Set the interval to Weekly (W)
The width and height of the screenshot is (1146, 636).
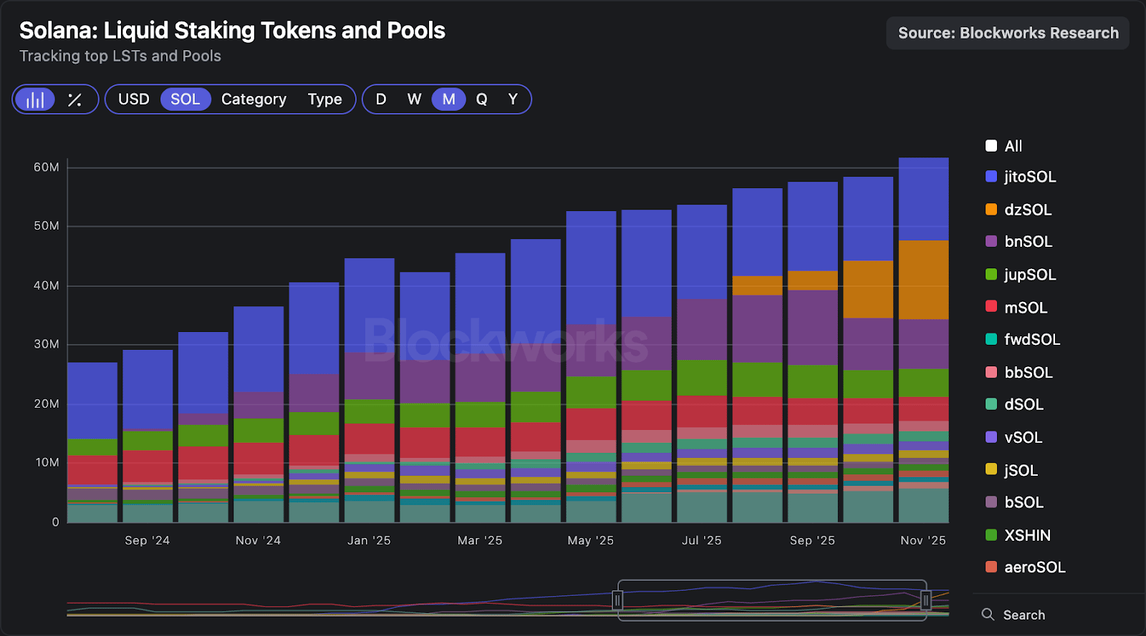pos(415,99)
